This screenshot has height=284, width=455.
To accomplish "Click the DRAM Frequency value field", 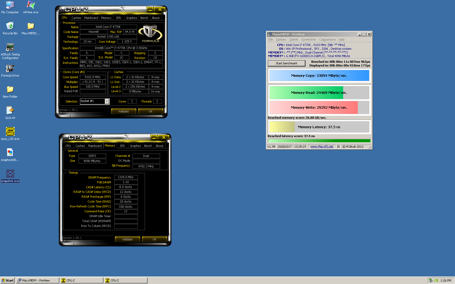I will 126,177.
